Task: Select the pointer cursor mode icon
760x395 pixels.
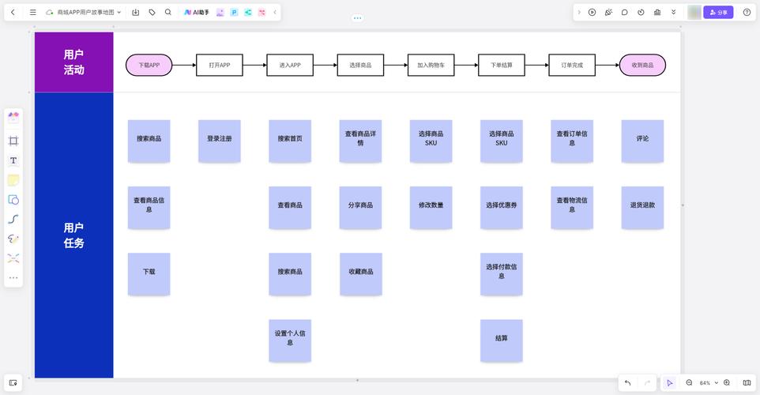Action: pos(670,383)
